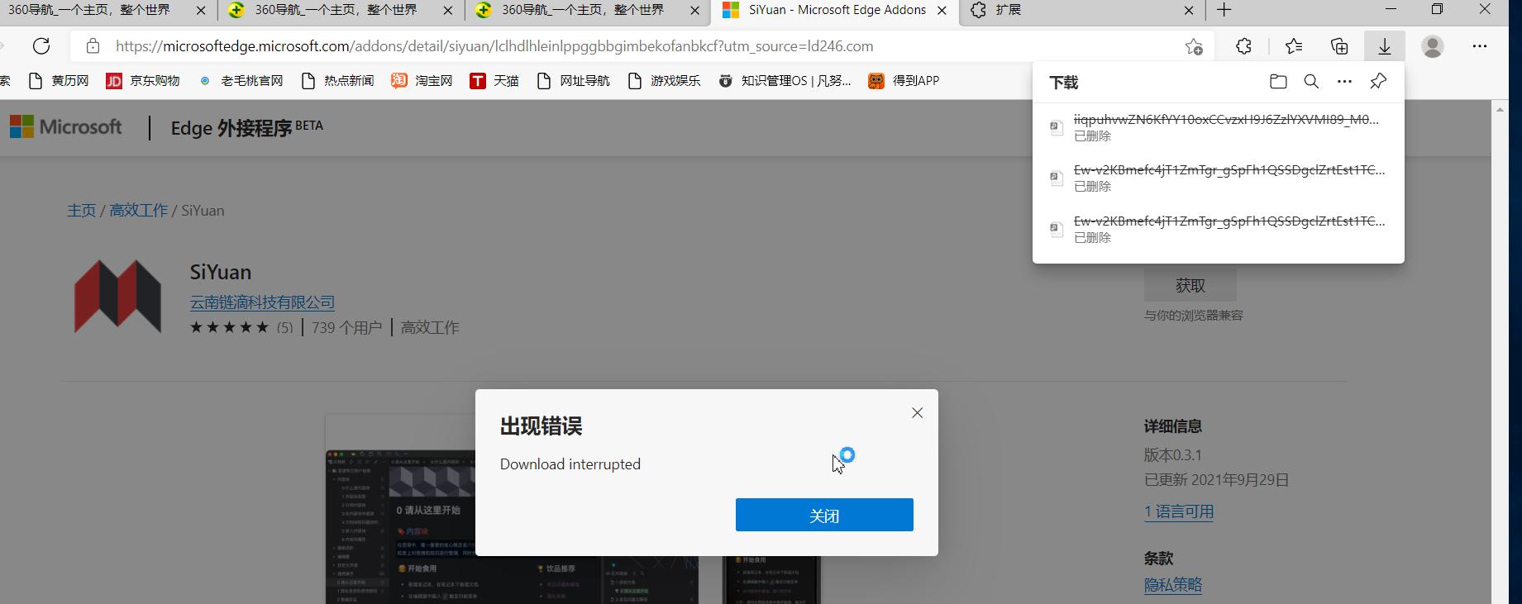Open 老毛桃官网 bookmark
Screen dimensions: 1522x604
click(241, 81)
